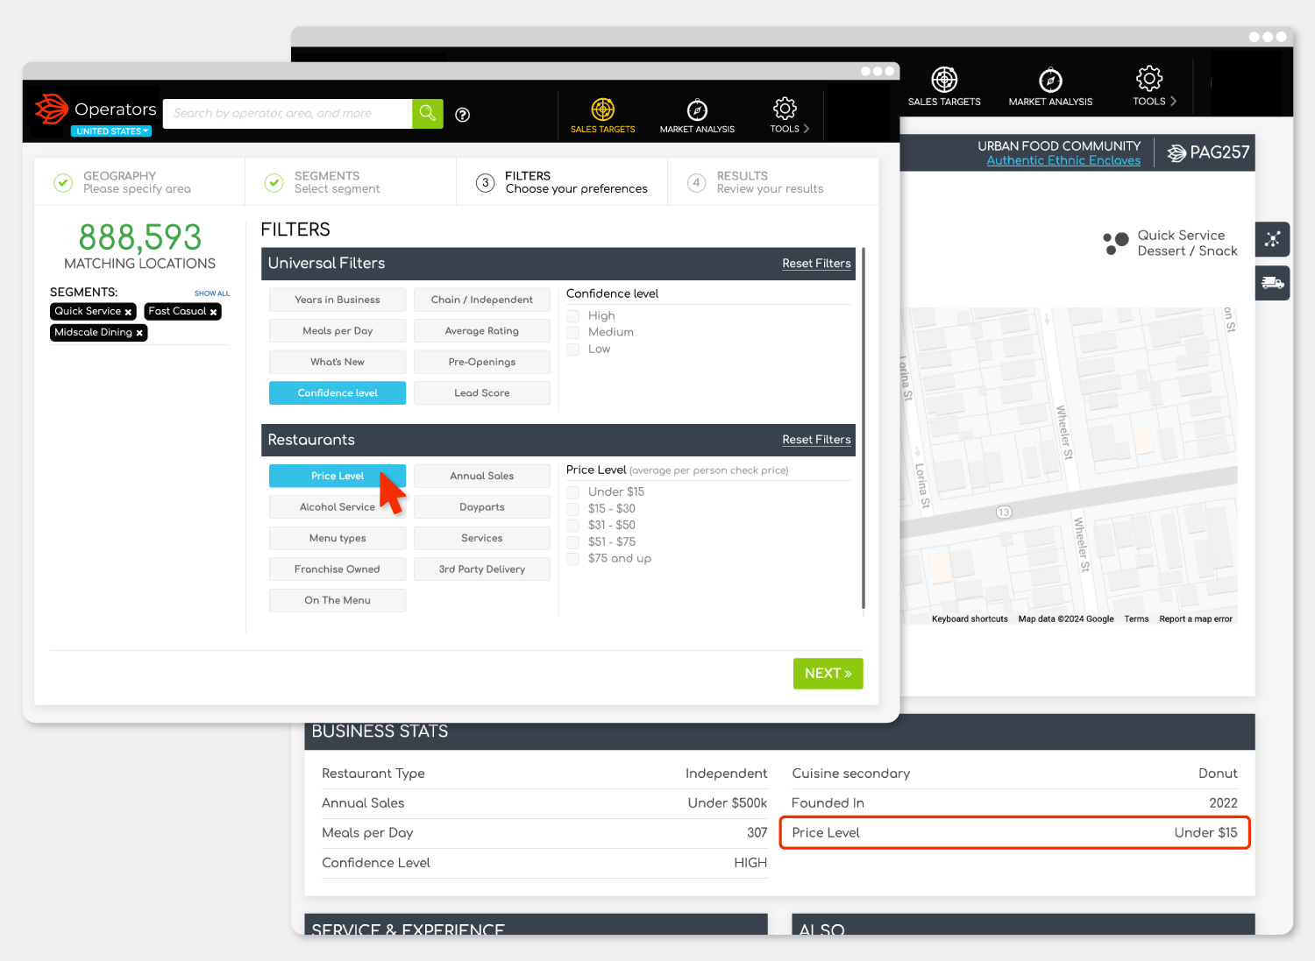
Task: Open the Authentic Ethnic Enclaves link
Action: coord(1063,160)
